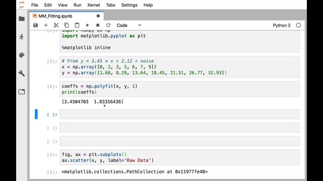Screen dimensions: 323x181
Task: Click the cell defining x and y arrays
Action: [180, 67]
